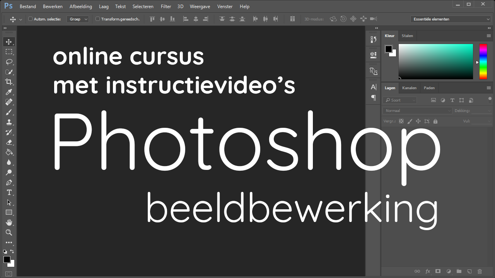Open the Soort layer filter dropdown

[400, 100]
